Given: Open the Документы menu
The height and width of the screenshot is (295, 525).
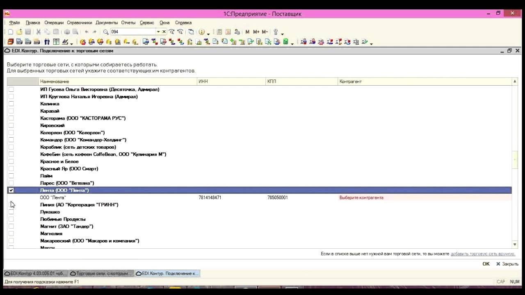Looking at the screenshot, I should [107, 23].
